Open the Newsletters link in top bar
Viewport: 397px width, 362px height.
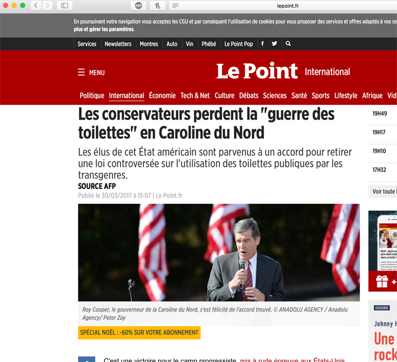click(x=118, y=44)
